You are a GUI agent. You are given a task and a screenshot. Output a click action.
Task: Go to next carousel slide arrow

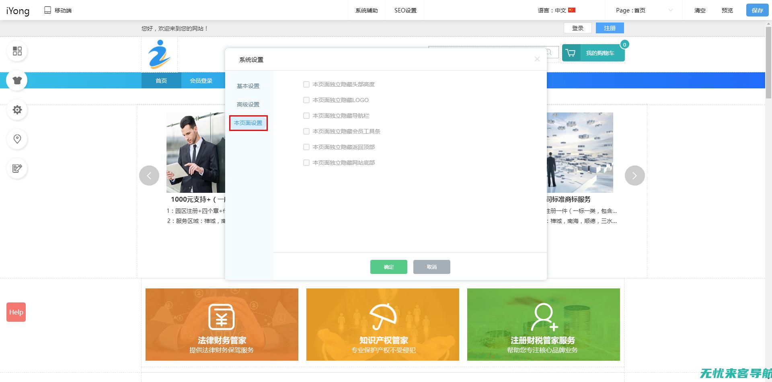click(x=635, y=176)
